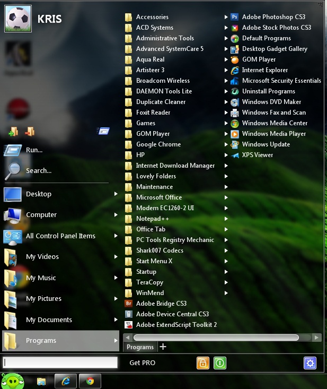Click the Get PRO link
The width and height of the screenshot is (327, 389).
[x=142, y=362]
